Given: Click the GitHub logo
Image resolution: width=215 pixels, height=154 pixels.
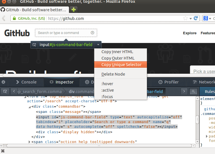Looking at the screenshot, I should click(x=17, y=33).
